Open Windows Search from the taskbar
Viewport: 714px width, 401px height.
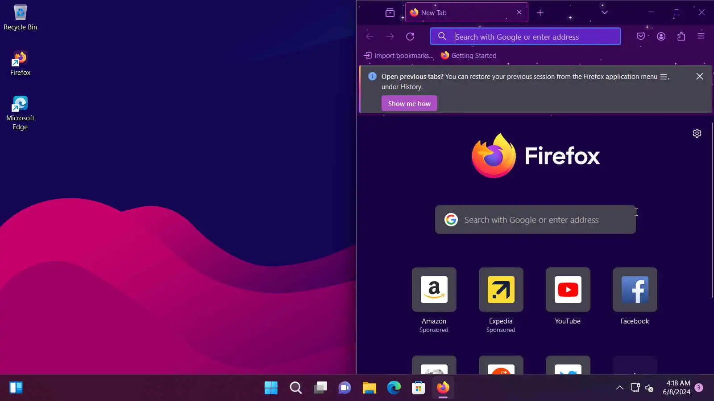(295, 388)
